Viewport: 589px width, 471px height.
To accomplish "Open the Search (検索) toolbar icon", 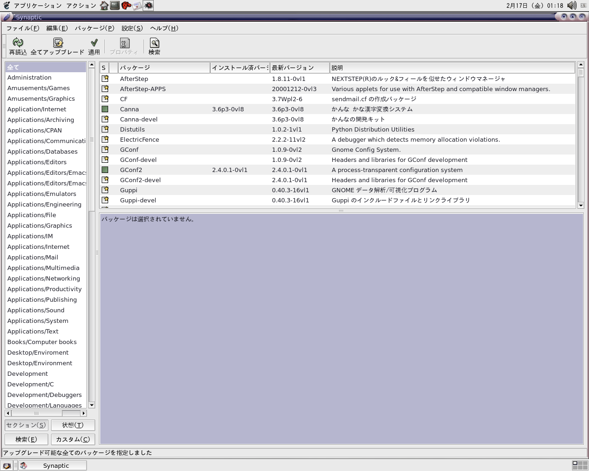I will coord(154,43).
